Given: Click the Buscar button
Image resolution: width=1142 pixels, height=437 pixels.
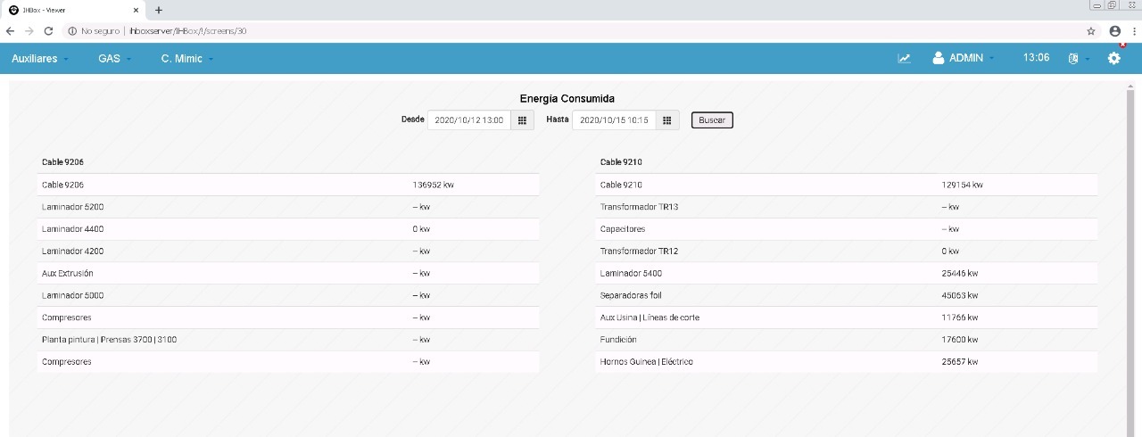Looking at the screenshot, I should pyautogui.click(x=712, y=120).
